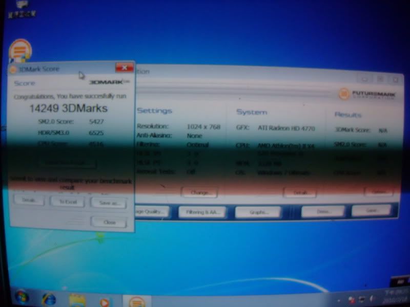Click Options... under Results in main window
Screen dimensions: 410x307
click(379, 192)
